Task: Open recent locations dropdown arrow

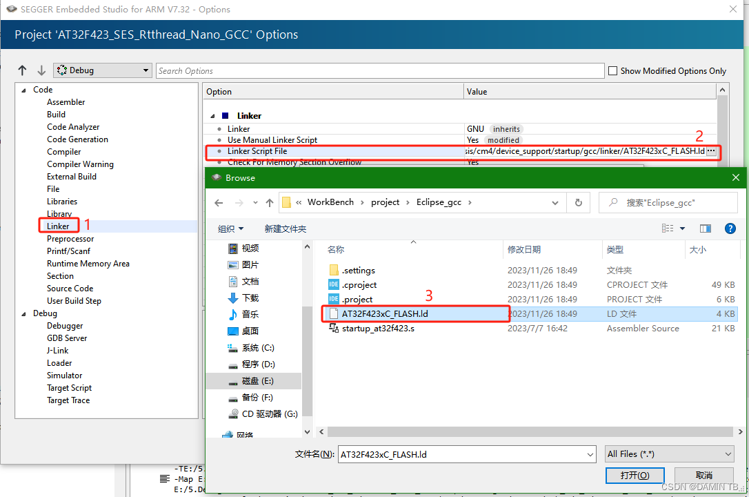Action: coord(256,203)
